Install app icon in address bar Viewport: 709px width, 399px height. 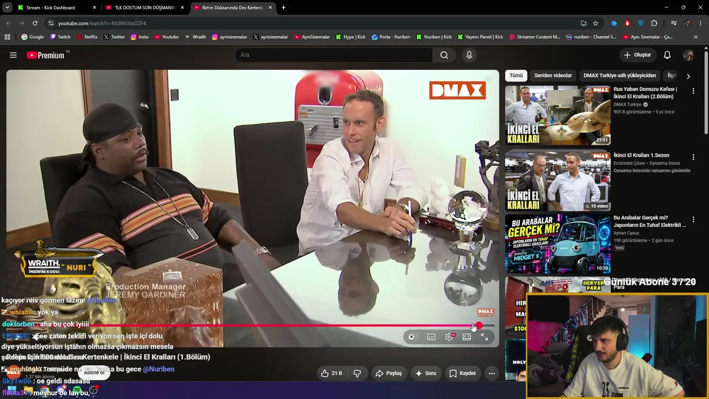(x=583, y=23)
